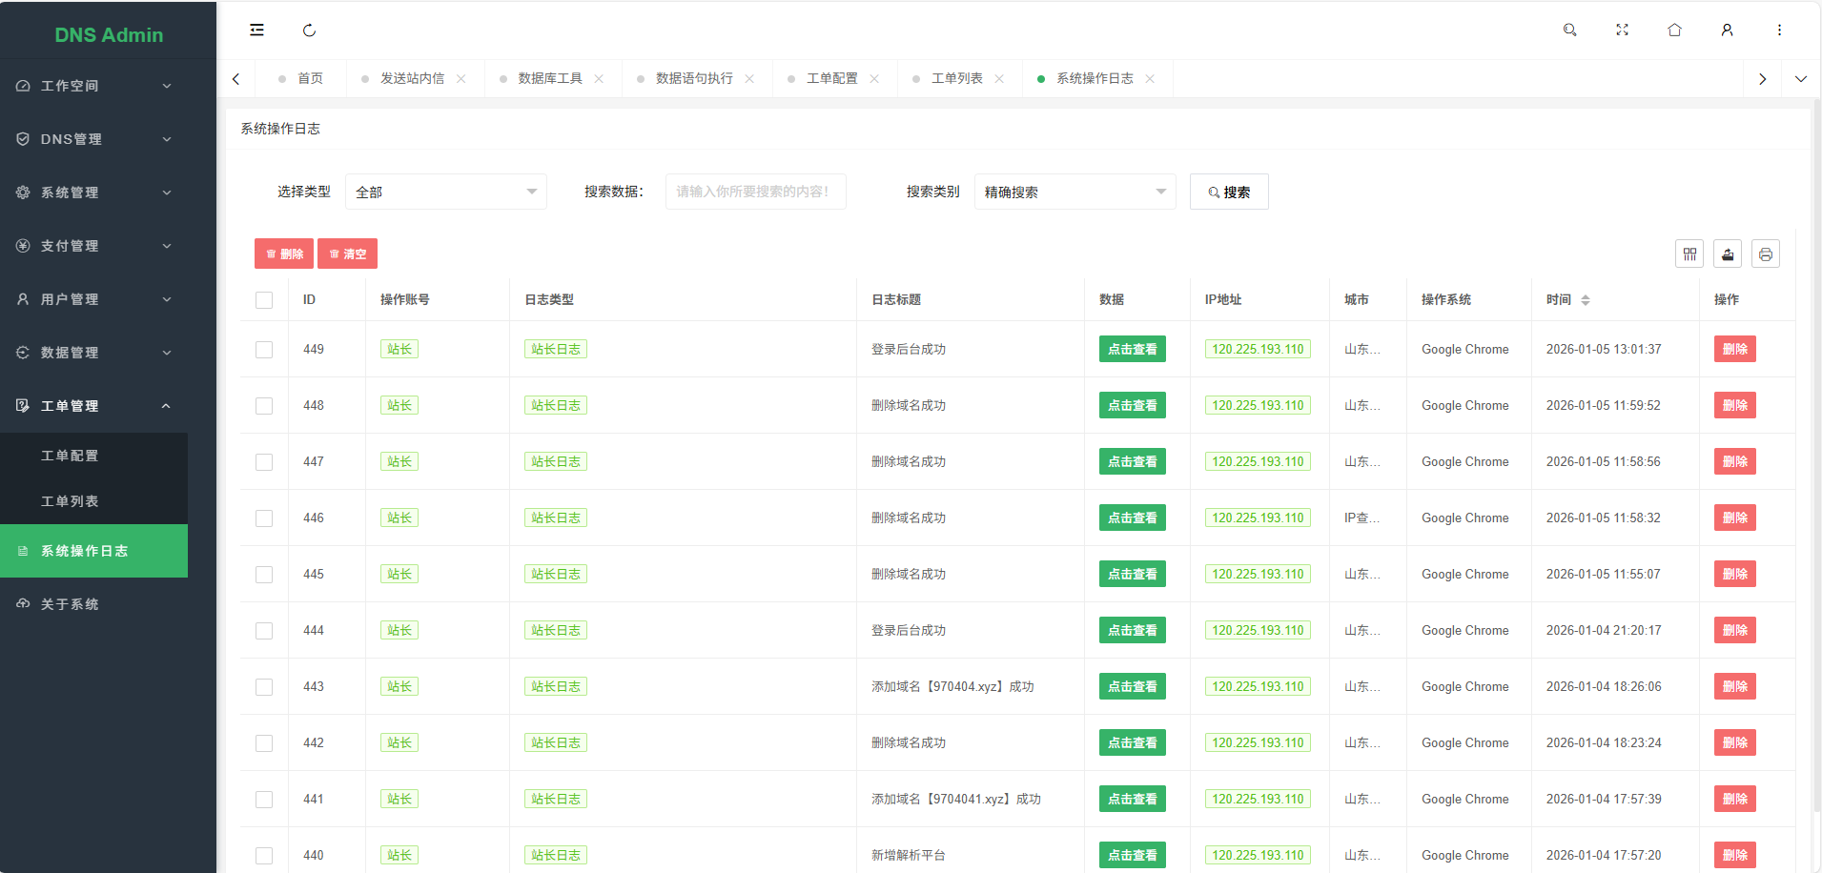The image size is (1822, 873).
Task: Tick the checkbox for log ID 449
Action: pos(264,350)
